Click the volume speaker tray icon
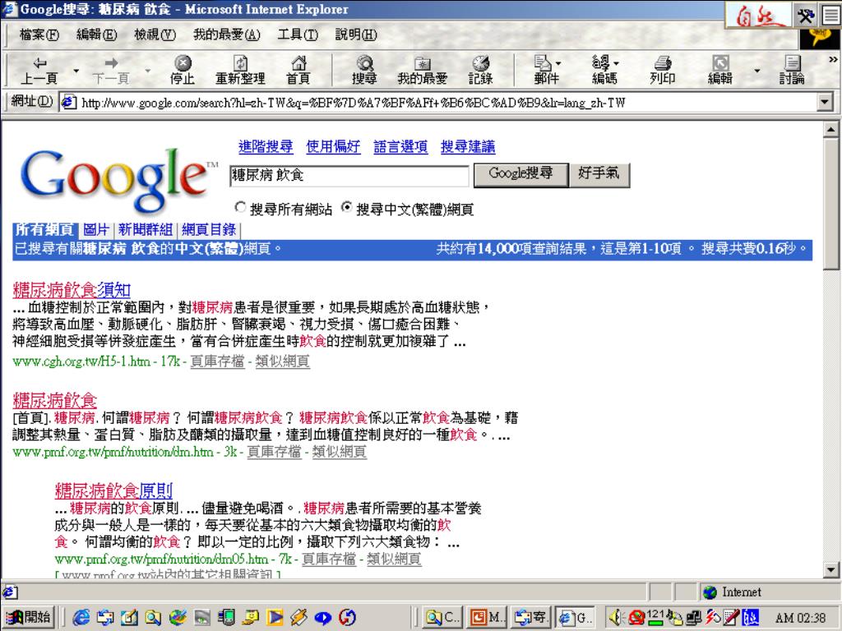 pyautogui.click(x=617, y=618)
